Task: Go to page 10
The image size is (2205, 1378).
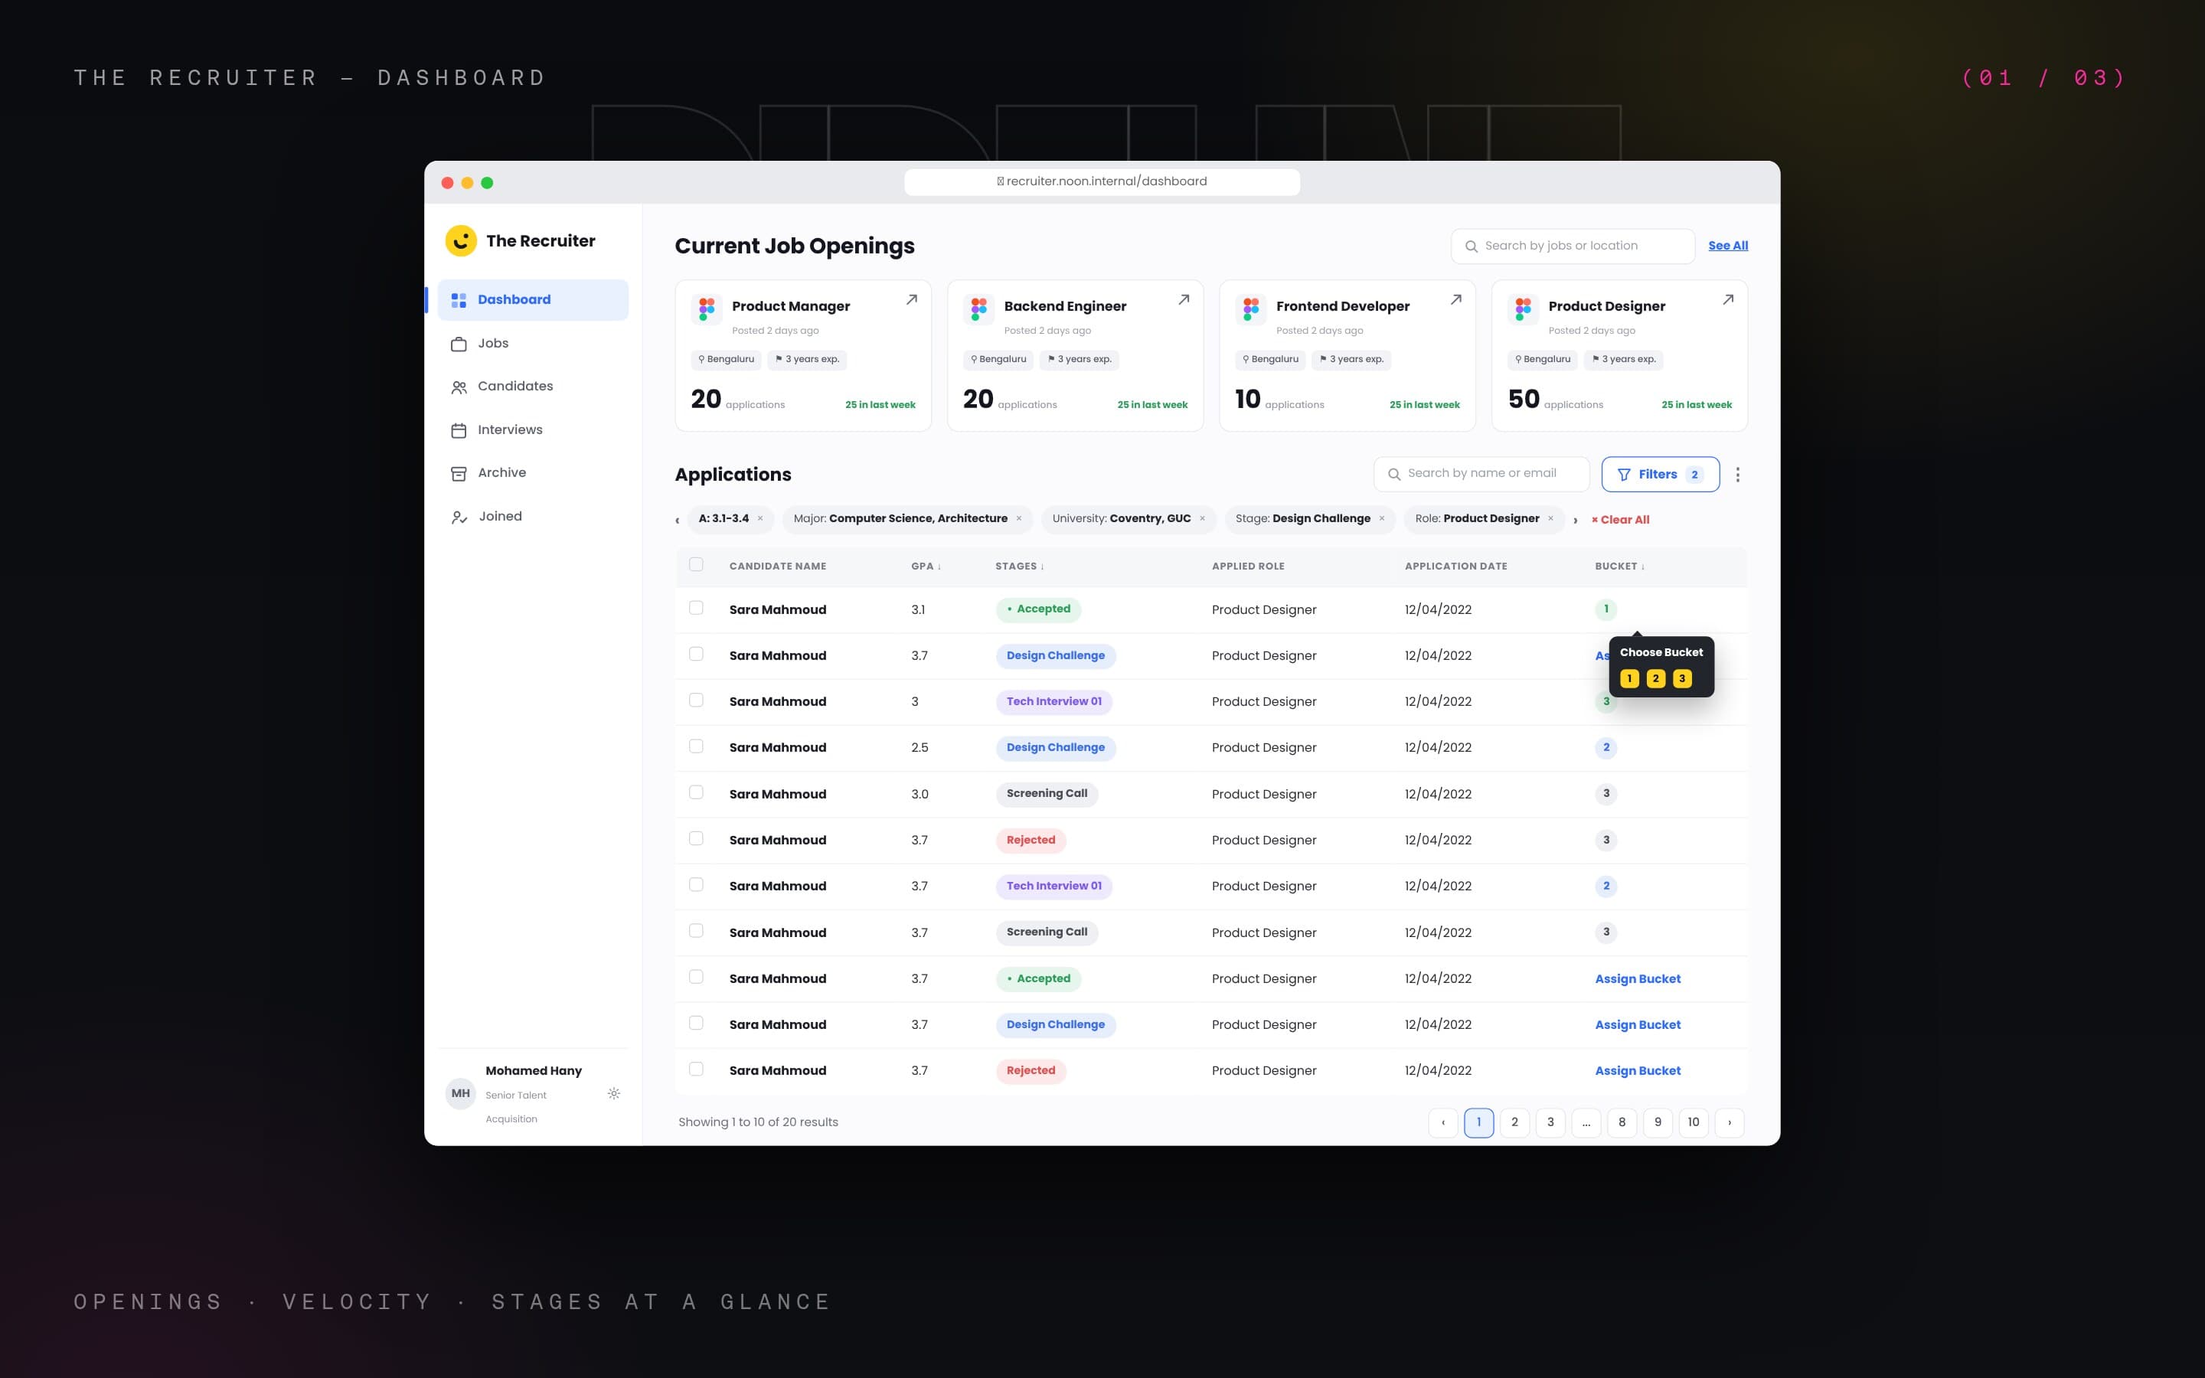Action: coord(1693,1123)
